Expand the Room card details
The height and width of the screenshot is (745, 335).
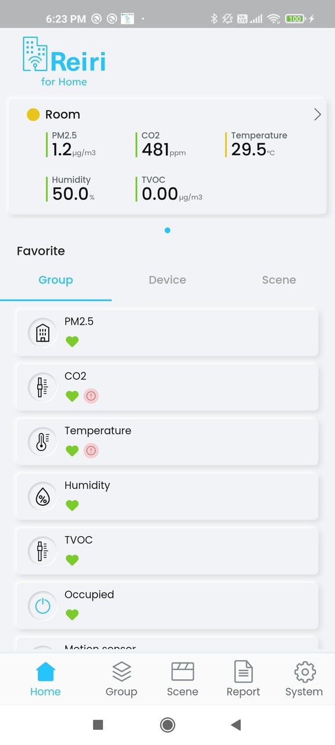coord(317,114)
